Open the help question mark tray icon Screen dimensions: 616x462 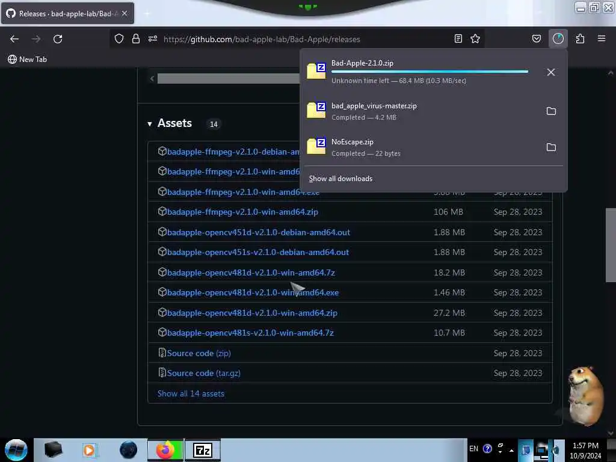click(487, 449)
